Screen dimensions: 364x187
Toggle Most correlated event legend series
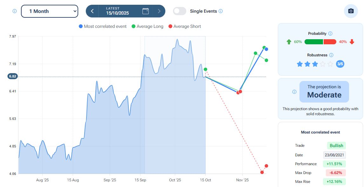pos(103,27)
